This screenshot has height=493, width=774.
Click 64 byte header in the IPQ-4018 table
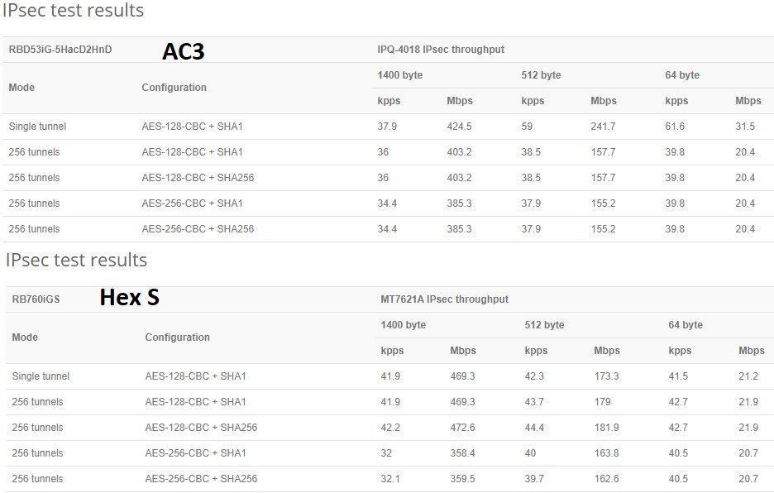682,75
